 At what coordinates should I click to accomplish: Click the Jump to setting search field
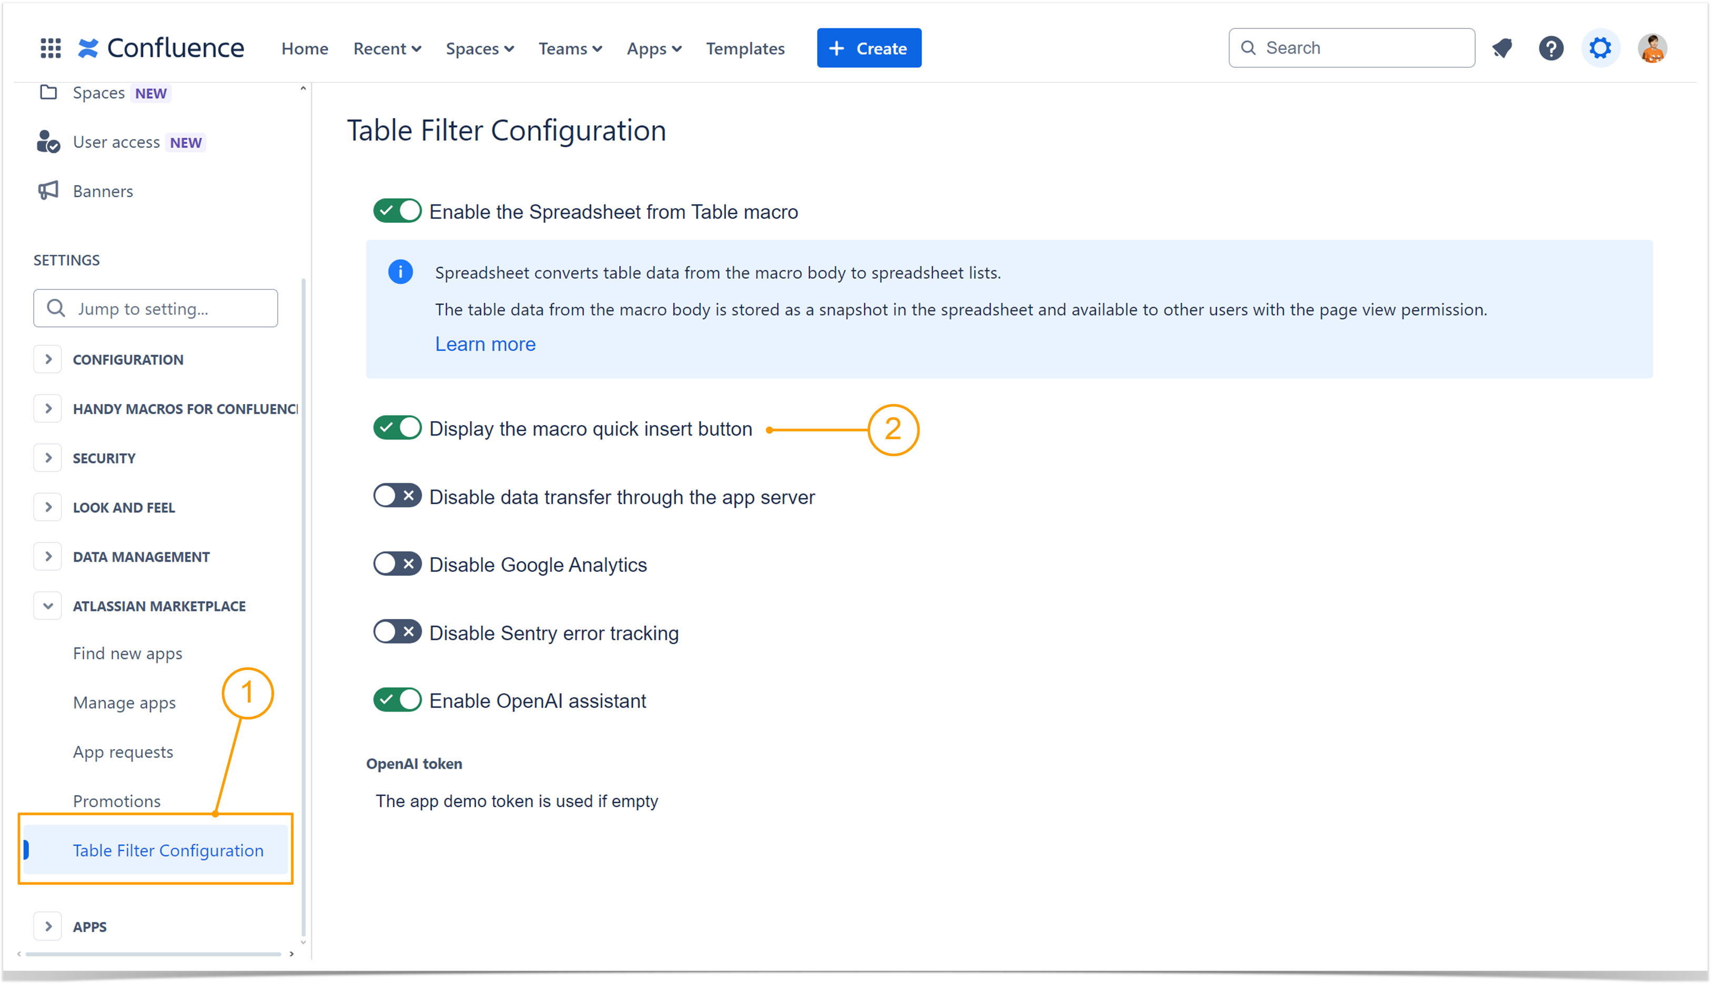[156, 309]
